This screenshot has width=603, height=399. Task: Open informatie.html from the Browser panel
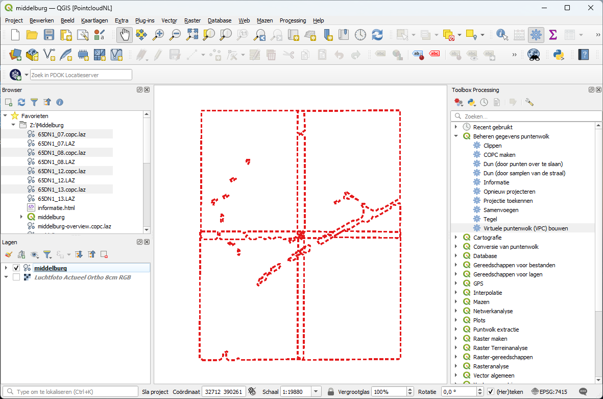point(56,207)
